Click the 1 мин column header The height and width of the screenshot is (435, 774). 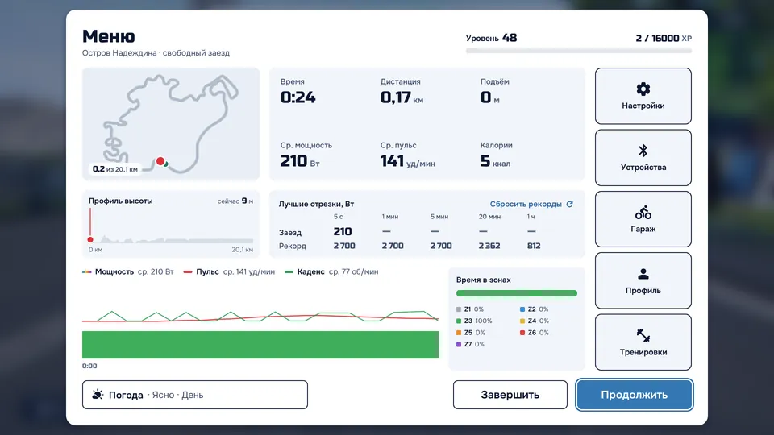point(390,217)
